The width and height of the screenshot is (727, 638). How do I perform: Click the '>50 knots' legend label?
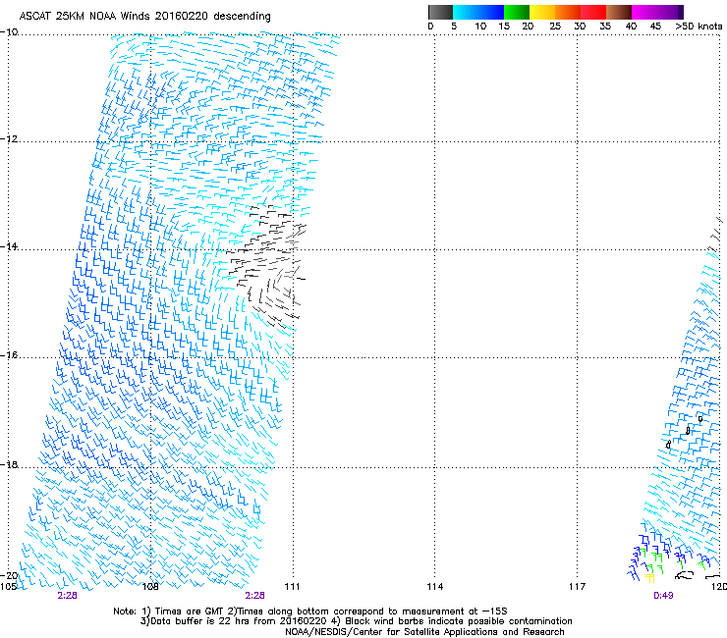[699, 27]
